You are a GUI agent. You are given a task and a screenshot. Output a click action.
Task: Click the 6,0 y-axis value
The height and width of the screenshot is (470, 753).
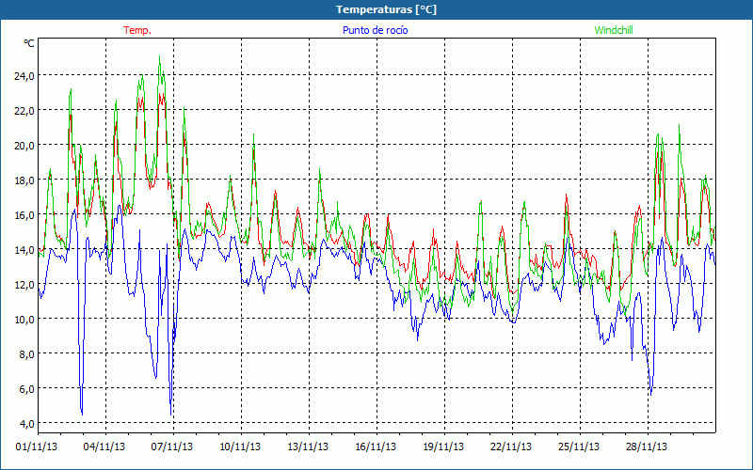tap(27, 388)
